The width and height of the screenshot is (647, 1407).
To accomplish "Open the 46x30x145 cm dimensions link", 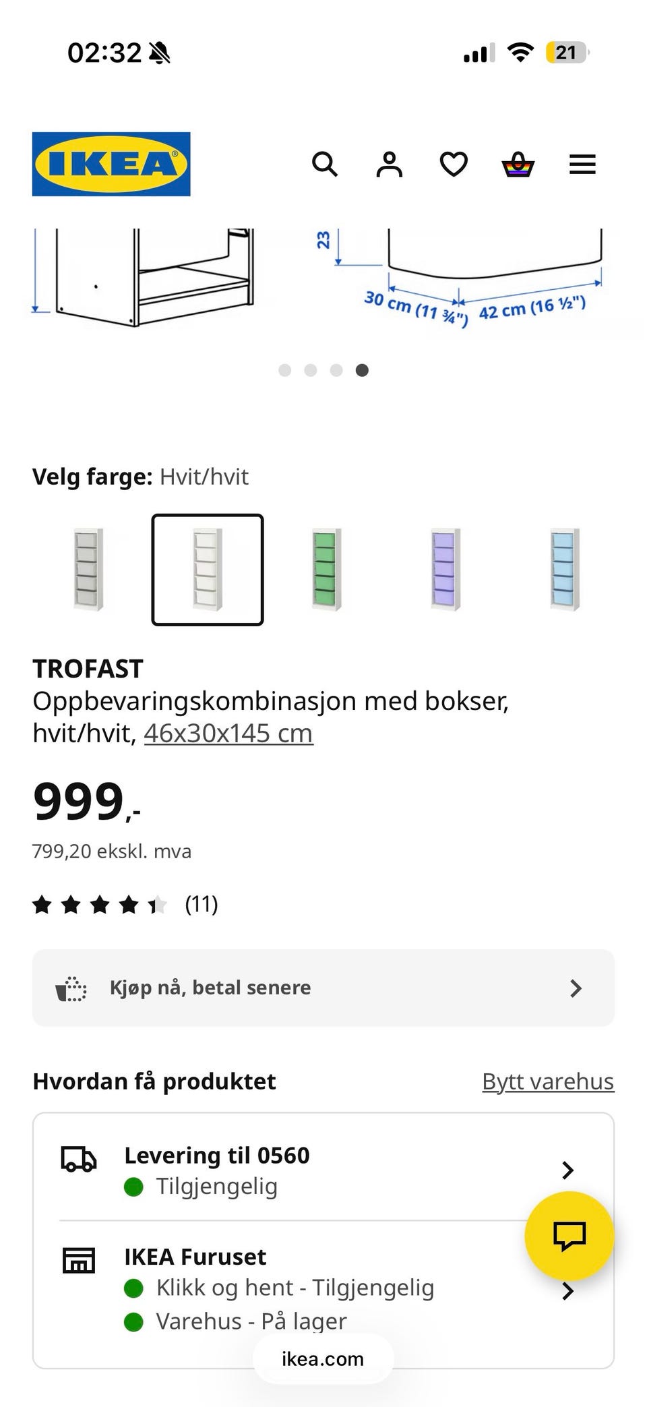I will tap(228, 733).
